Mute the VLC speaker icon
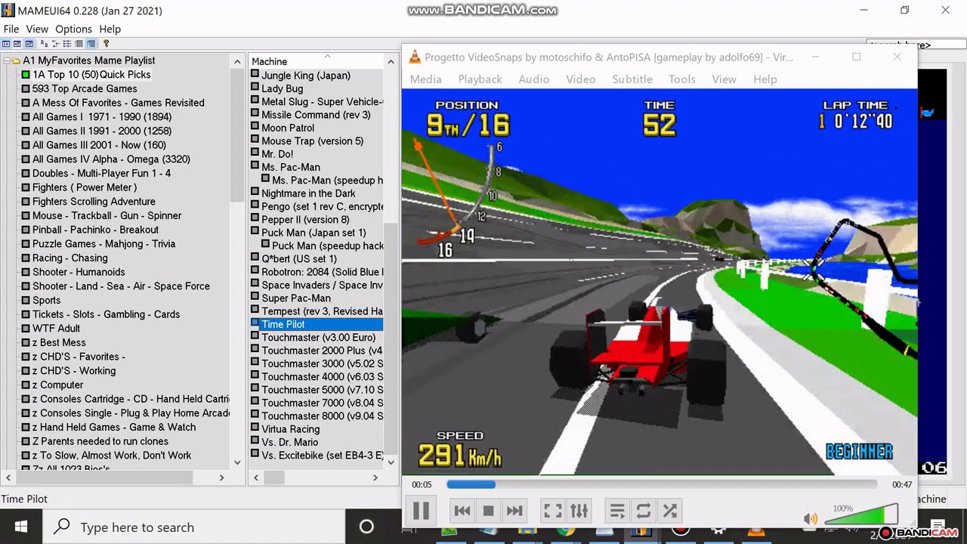This screenshot has height=544, width=967. click(811, 518)
